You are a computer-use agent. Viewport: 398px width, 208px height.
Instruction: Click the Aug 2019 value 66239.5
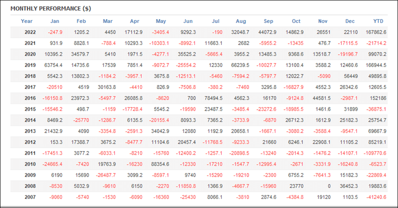click(240, 65)
